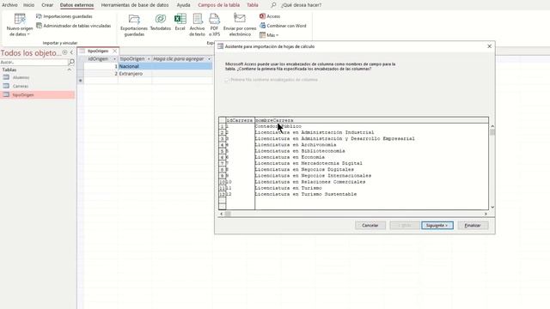Export to Excel icon
This screenshot has height=309, width=550.
click(180, 22)
